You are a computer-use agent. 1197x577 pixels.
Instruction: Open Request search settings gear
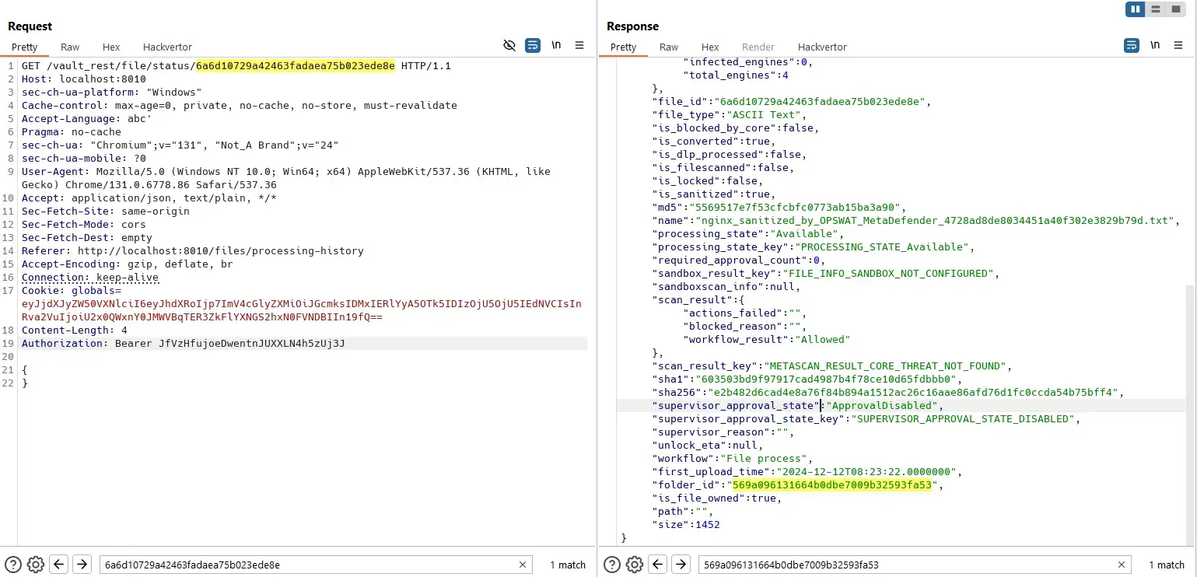[36, 565]
